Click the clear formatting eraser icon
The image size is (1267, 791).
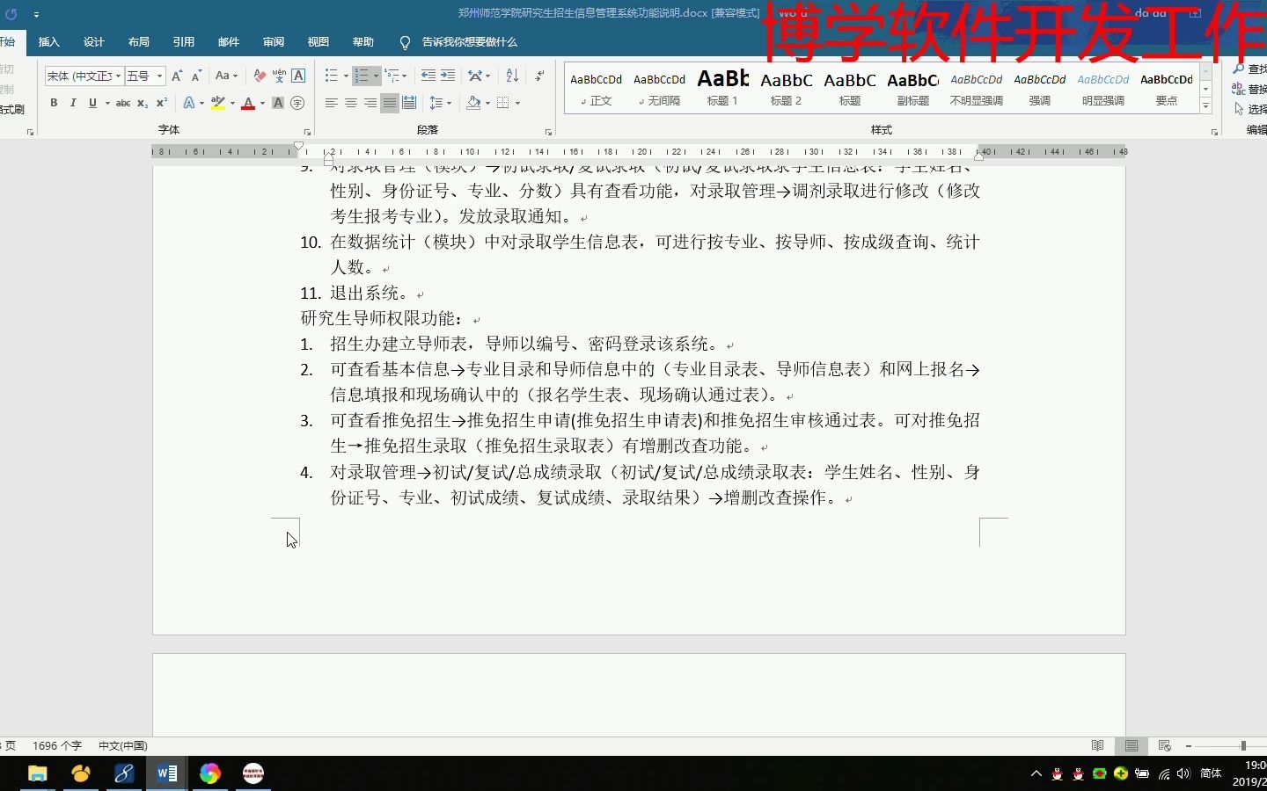point(260,76)
